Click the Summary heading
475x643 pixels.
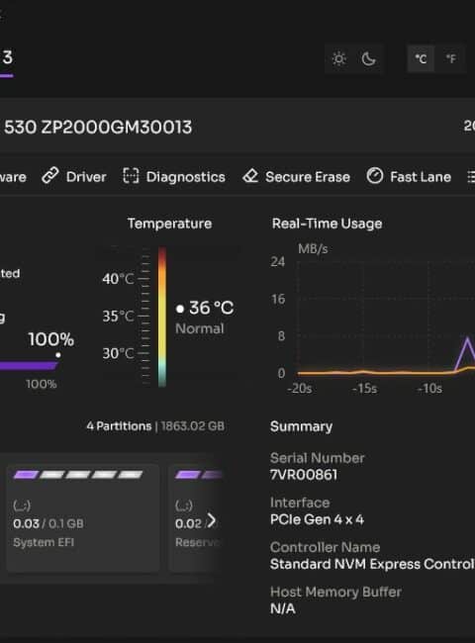point(302,426)
